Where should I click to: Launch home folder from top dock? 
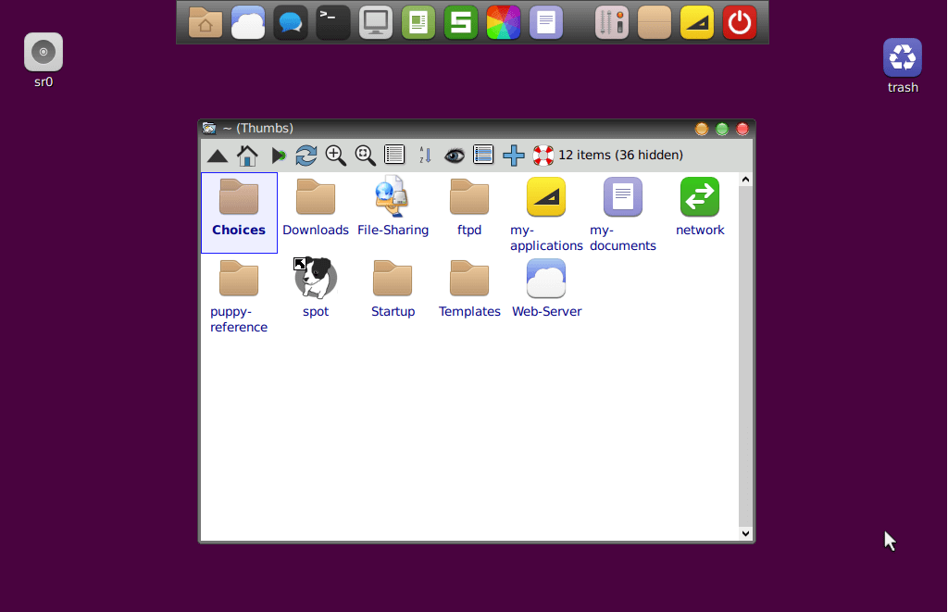click(206, 23)
